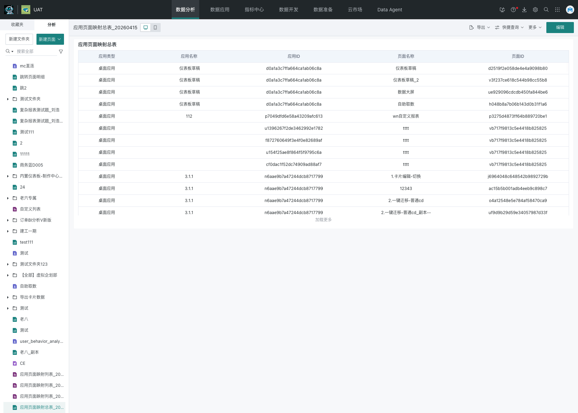Expand the 老六专属 folder
Image resolution: width=578 pixels, height=413 pixels.
8,198
